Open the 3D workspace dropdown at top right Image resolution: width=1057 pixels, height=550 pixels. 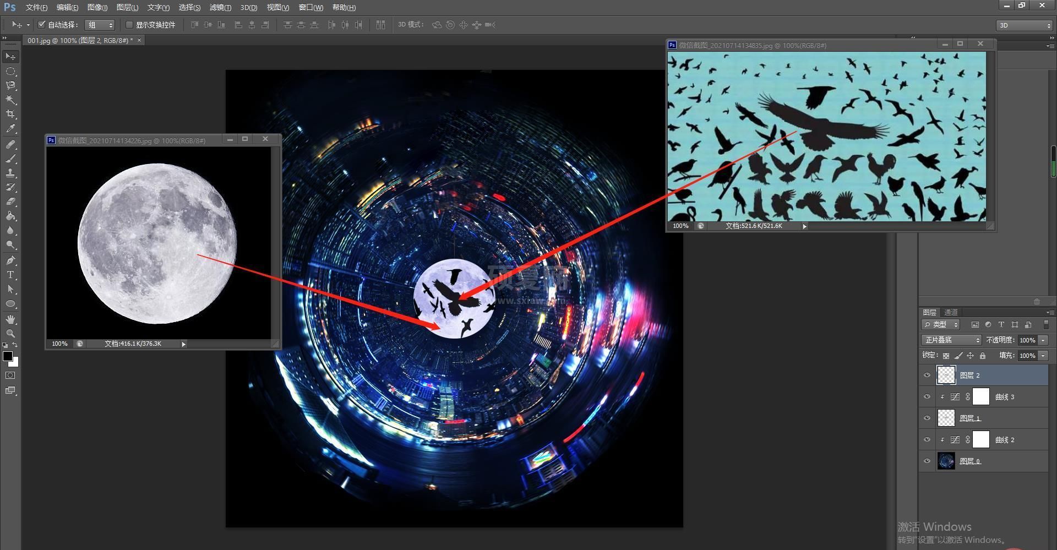click(x=1024, y=25)
